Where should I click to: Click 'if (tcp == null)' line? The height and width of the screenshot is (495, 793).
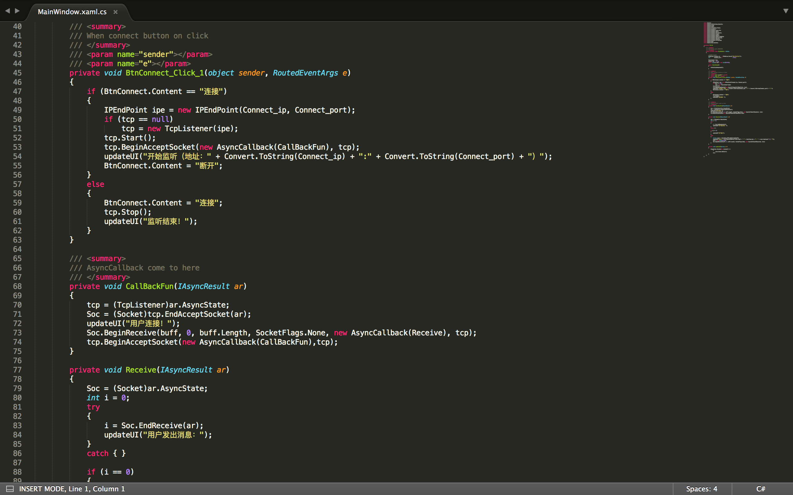click(x=138, y=119)
